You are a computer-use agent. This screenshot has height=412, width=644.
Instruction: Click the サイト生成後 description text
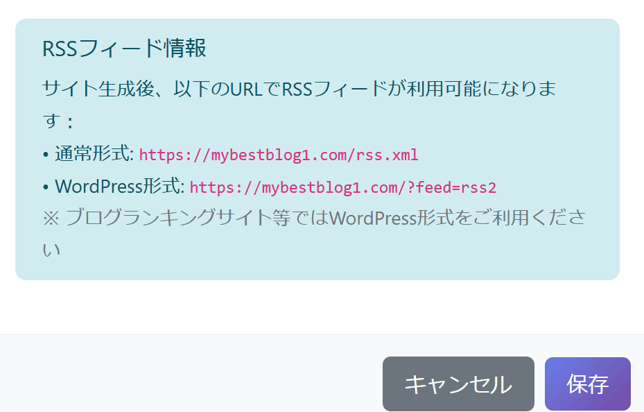pyautogui.click(x=299, y=104)
